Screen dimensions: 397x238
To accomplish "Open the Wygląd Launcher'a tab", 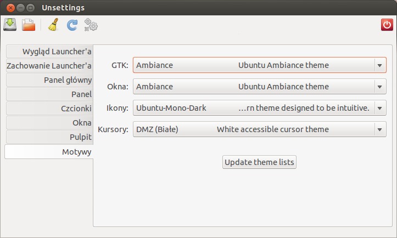I will [49, 52].
